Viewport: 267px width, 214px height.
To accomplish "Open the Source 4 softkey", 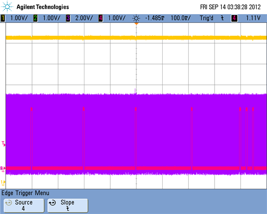I will 24,205.
